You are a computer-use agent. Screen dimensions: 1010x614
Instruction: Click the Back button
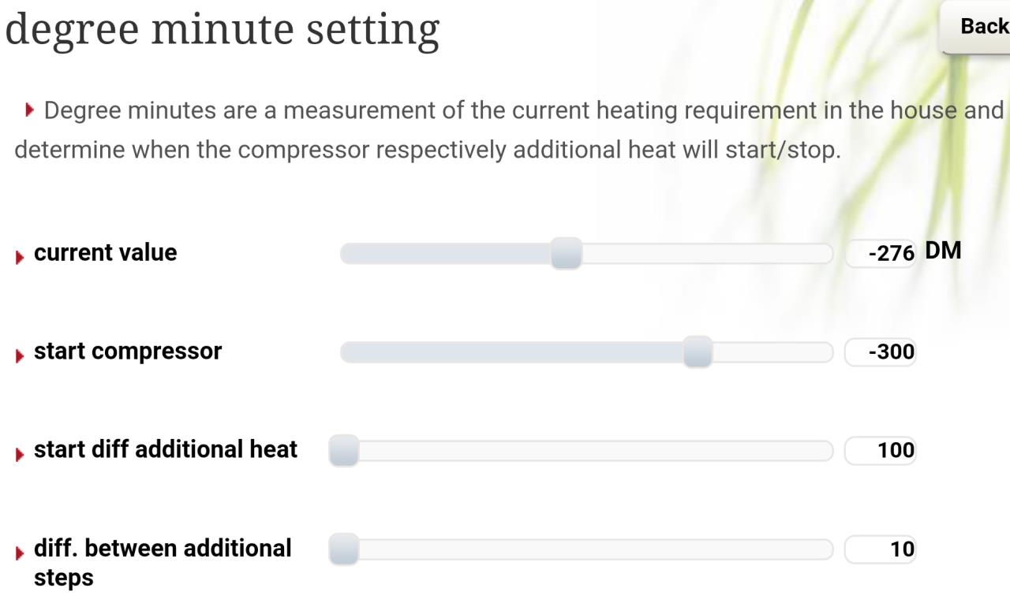(977, 26)
